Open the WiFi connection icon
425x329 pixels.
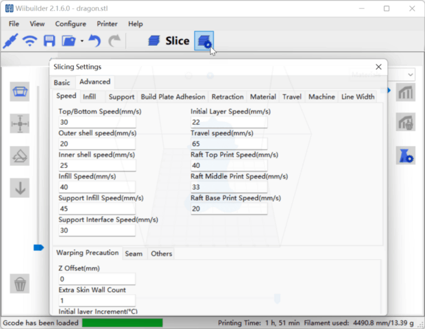tap(29, 41)
